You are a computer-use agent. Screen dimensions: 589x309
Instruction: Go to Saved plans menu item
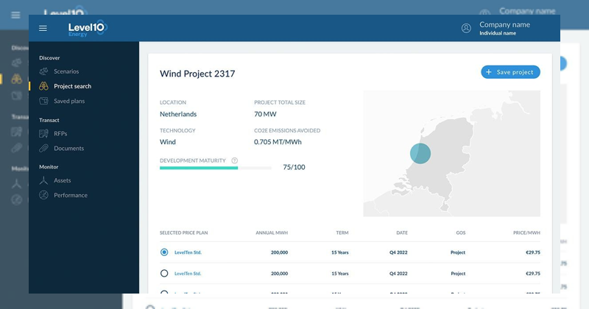coord(69,101)
